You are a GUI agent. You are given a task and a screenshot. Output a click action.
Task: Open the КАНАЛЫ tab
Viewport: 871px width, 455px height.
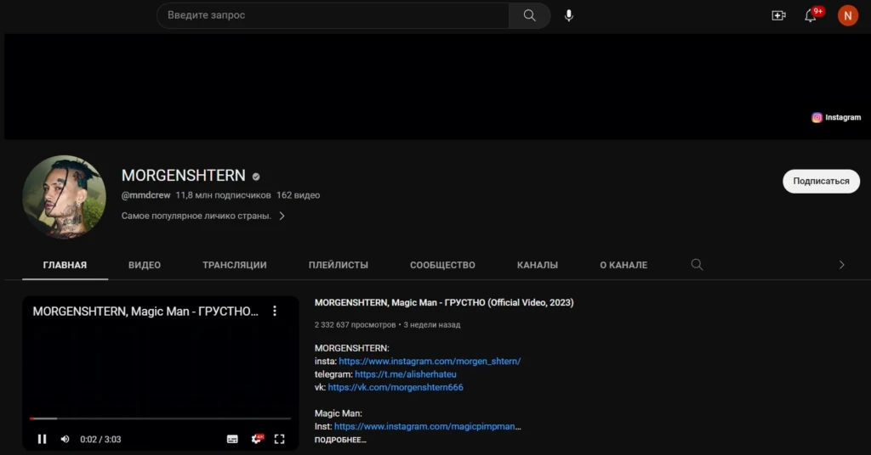[538, 265]
